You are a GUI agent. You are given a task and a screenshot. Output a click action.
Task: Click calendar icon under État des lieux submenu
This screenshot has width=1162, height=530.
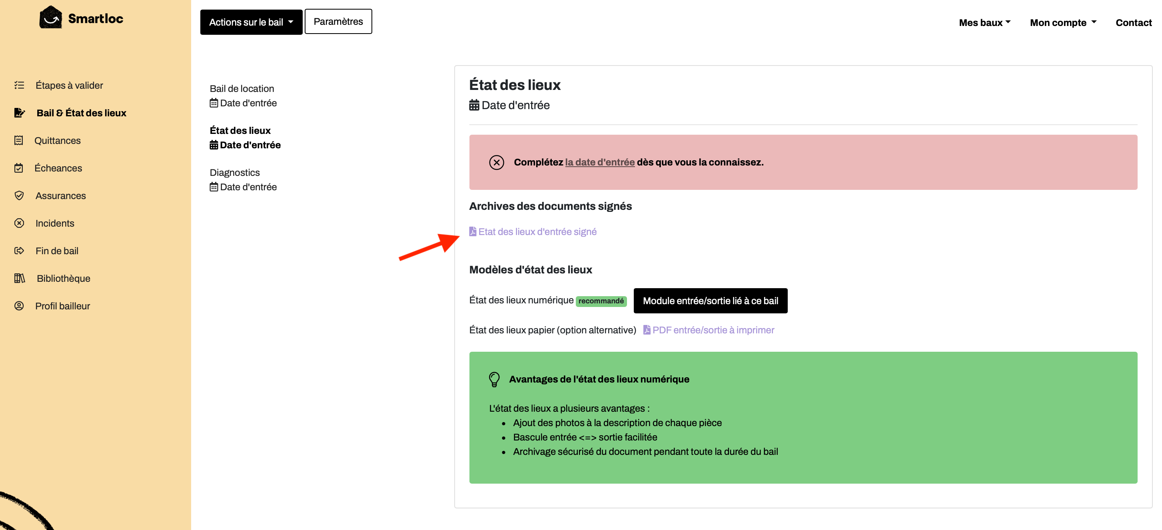214,145
